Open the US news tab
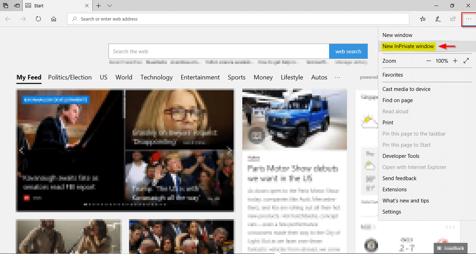 pyautogui.click(x=103, y=78)
